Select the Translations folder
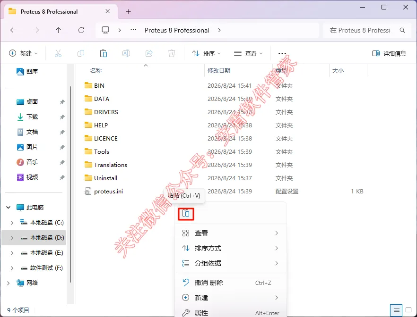This screenshot has width=417, height=317. click(106, 165)
